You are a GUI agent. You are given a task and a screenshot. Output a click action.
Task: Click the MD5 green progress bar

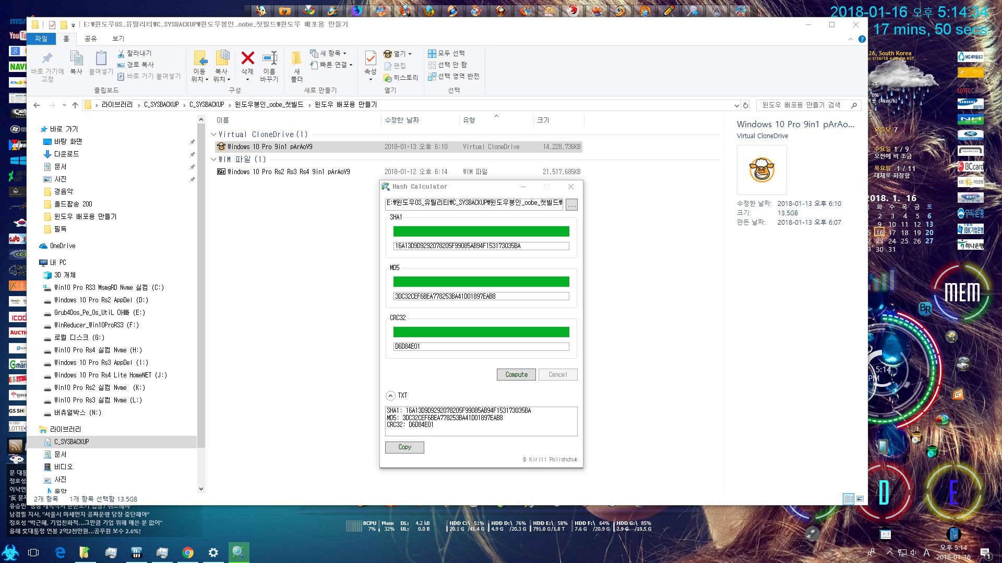coord(481,282)
